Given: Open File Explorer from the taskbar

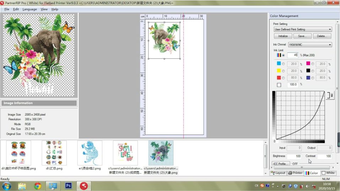Looking at the screenshot, I should click(x=22, y=186).
